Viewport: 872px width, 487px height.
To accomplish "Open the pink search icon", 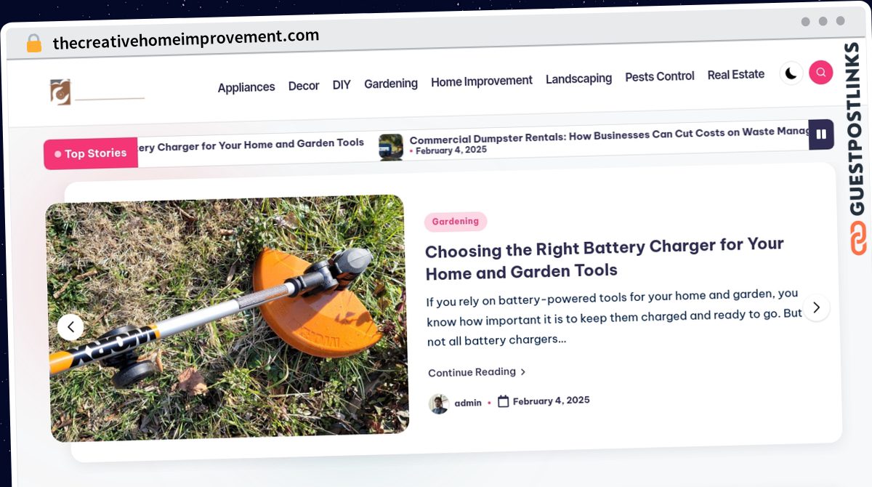I will coord(820,72).
